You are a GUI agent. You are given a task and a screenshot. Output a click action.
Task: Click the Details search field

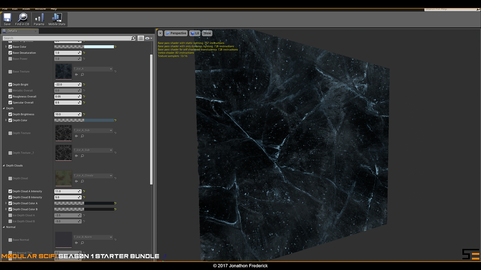66,38
